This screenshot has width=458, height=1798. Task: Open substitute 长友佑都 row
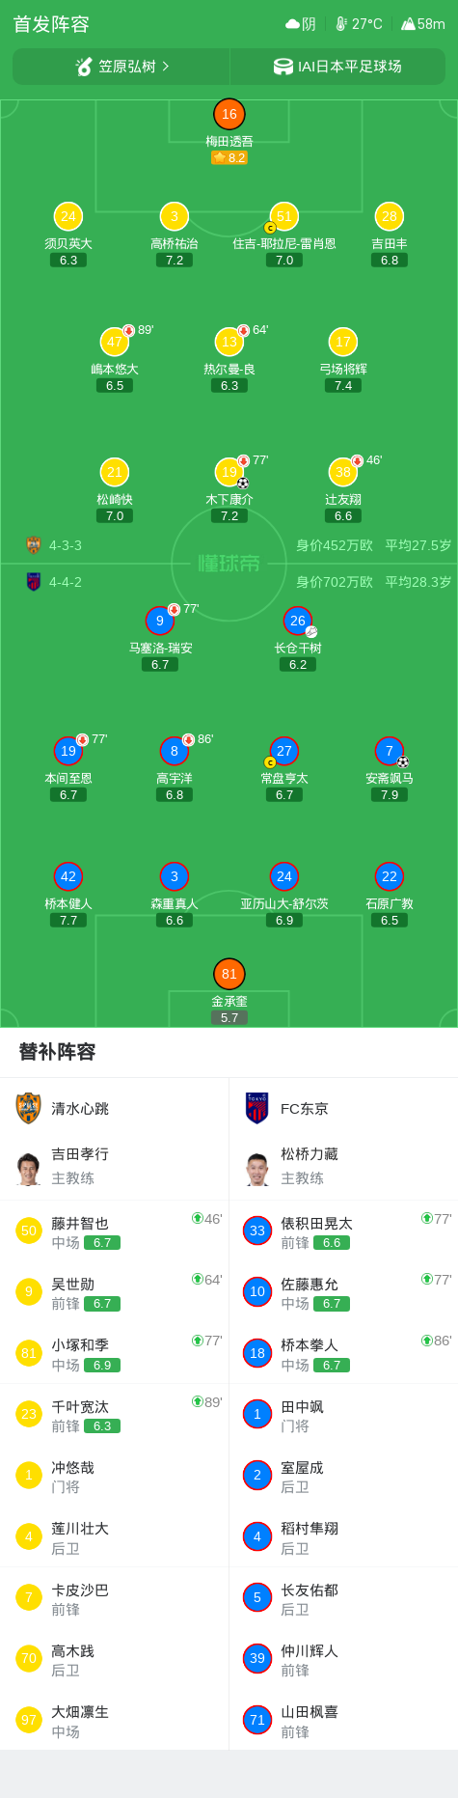(x=343, y=1598)
